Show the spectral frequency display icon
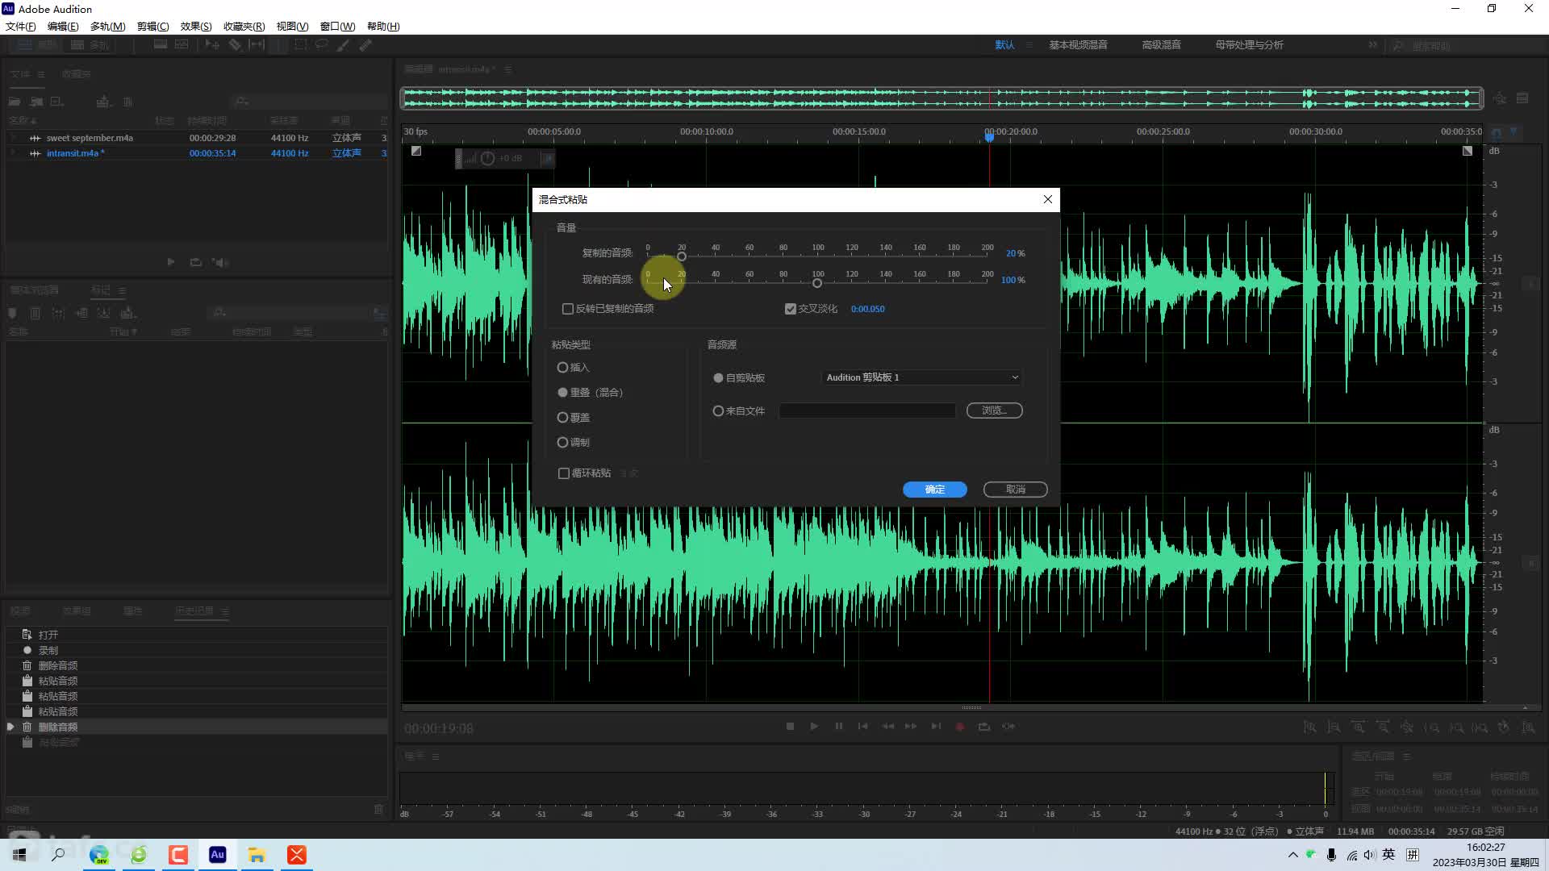Screen dimensions: 1549x871 (161, 45)
